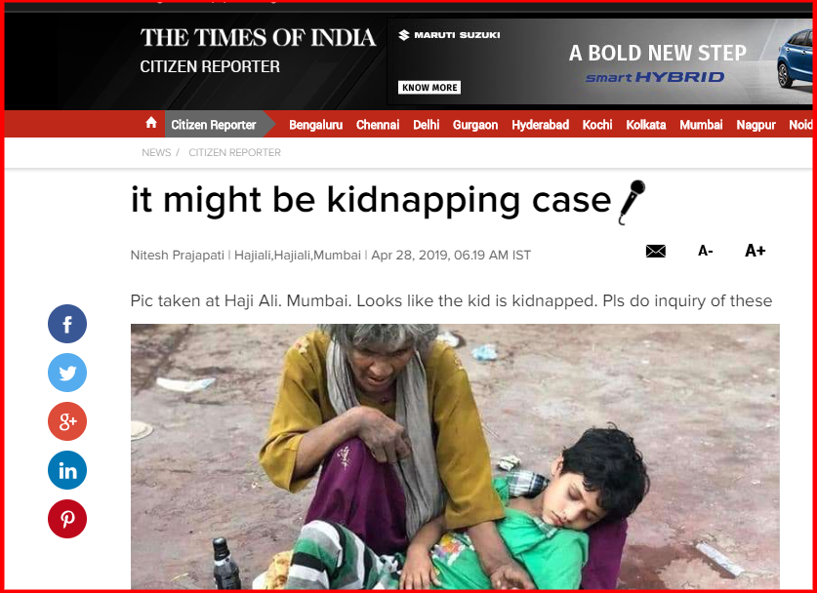
Task: Go to the Mumbai section
Action: tap(701, 125)
